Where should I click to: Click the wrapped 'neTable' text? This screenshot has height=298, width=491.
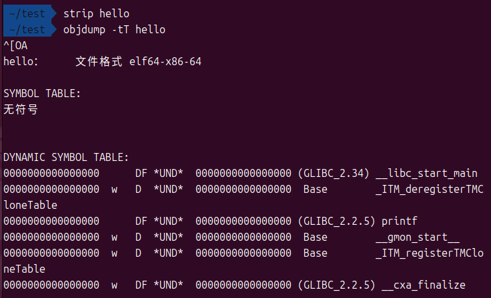pos(24,269)
